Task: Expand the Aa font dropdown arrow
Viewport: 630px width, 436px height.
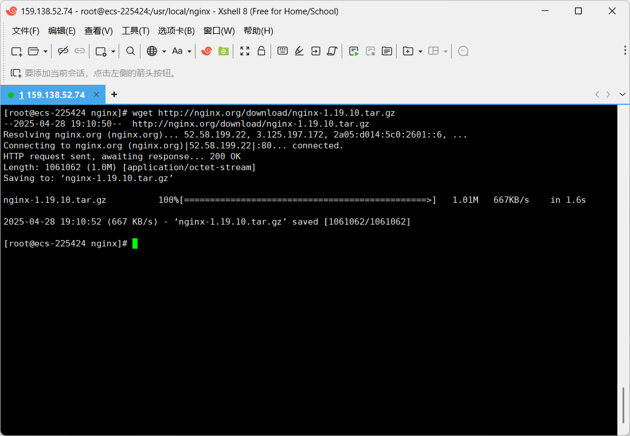Action: click(x=189, y=52)
